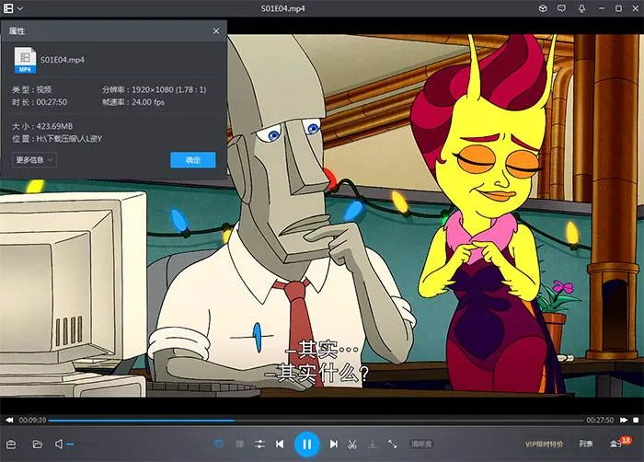Open the 清晰度 quality selector

click(421, 444)
